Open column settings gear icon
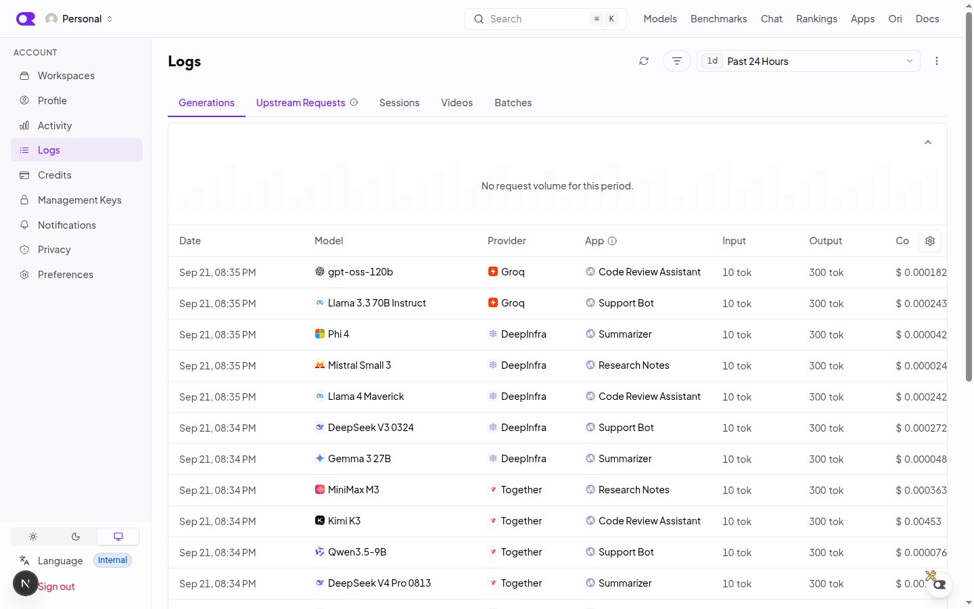The width and height of the screenshot is (974, 609). pos(930,241)
